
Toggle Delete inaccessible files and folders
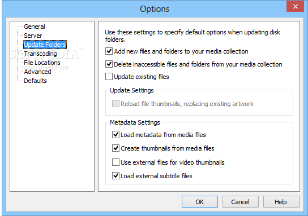click(109, 64)
